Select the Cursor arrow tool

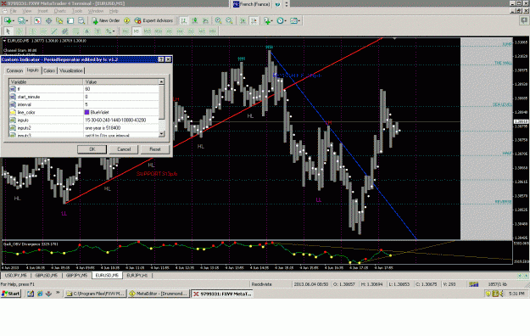8,31
